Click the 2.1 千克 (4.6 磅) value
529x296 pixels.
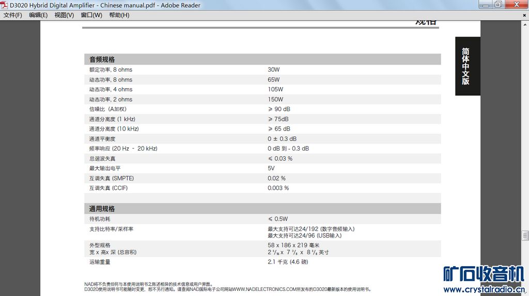click(288, 262)
